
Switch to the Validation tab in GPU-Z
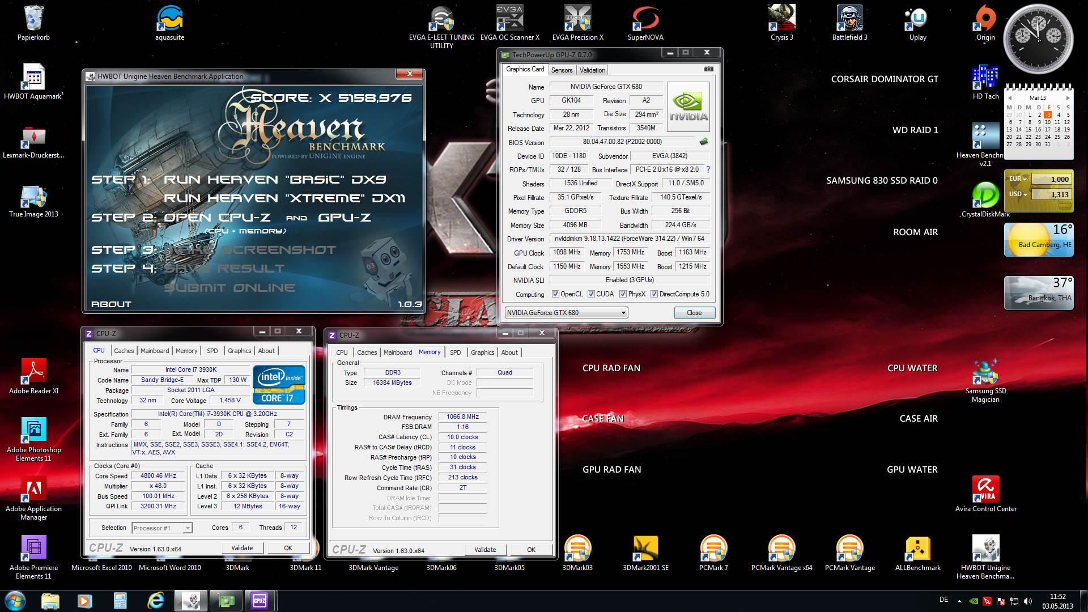click(592, 70)
